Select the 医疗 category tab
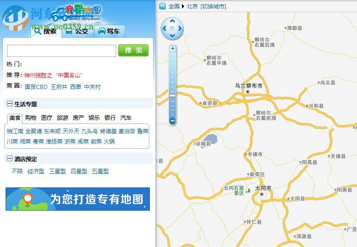 pos(47,117)
